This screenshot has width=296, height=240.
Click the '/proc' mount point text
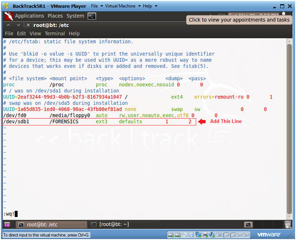(x=57, y=84)
